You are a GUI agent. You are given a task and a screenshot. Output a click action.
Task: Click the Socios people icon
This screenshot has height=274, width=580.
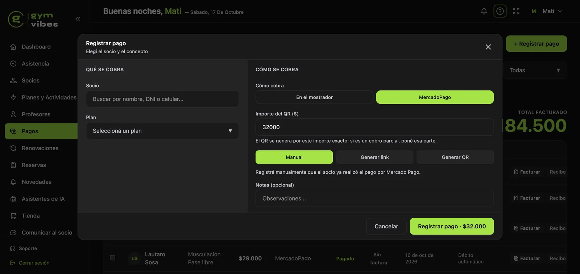tap(13, 80)
